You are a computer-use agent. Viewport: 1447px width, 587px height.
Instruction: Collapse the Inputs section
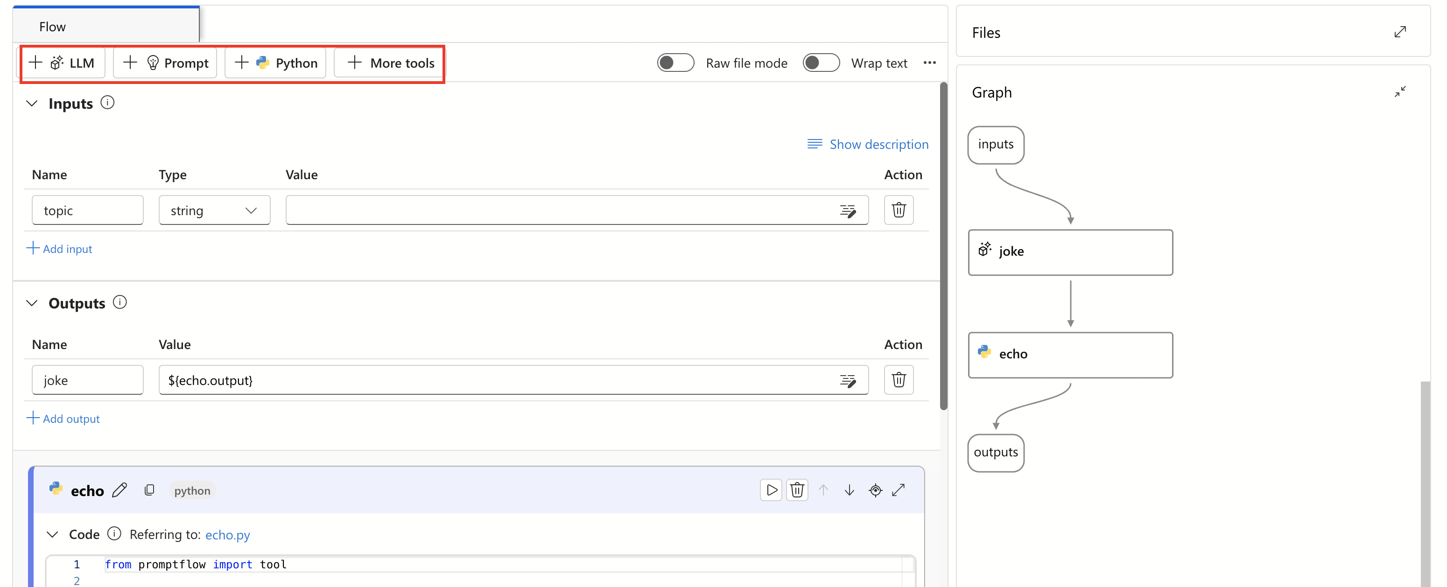[31, 103]
